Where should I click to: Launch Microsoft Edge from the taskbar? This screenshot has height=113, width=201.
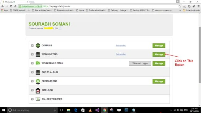76,110
